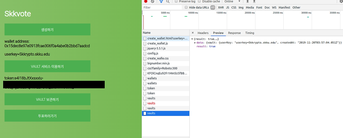The image size is (343, 138).
Task: Click the wallet address value text
Action: point(47,46)
